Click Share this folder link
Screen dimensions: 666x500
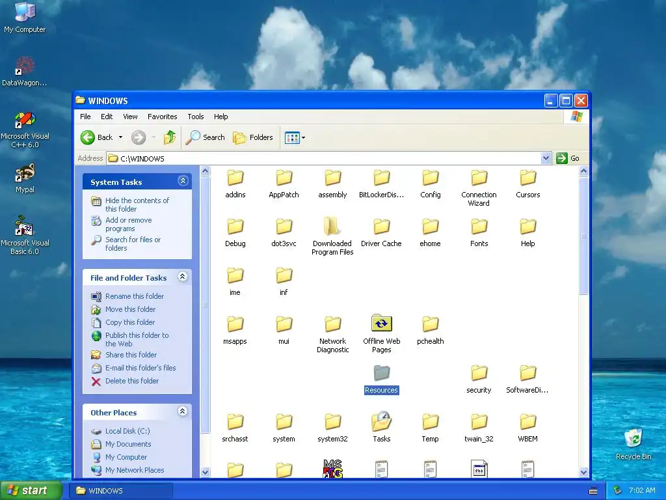(x=131, y=355)
